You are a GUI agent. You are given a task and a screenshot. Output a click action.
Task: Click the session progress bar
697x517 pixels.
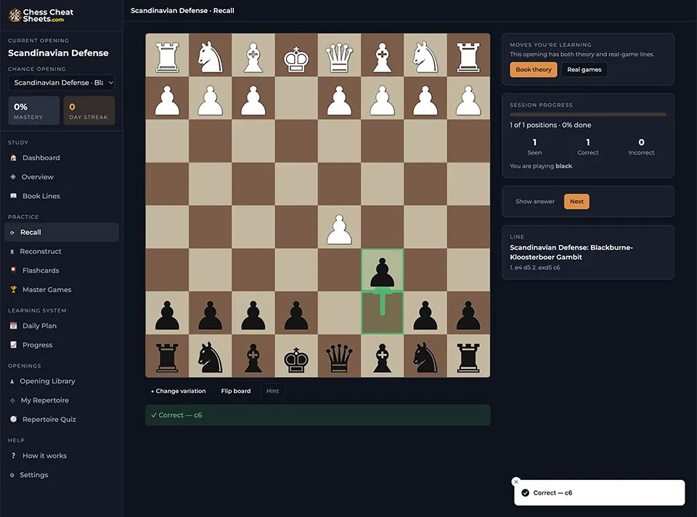click(x=587, y=115)
